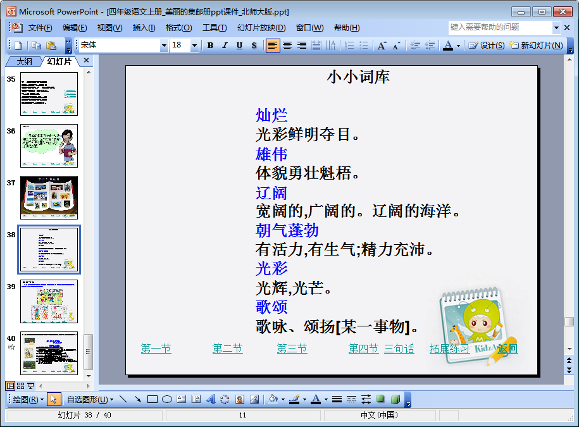
Task: Close the slides thumbnail pane
Action: pos(87,60)
